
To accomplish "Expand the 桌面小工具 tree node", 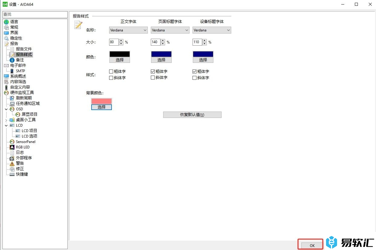I will click(x=6, y=120).
